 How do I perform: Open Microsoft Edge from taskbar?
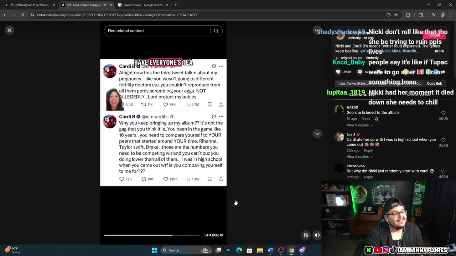point(239,250)
